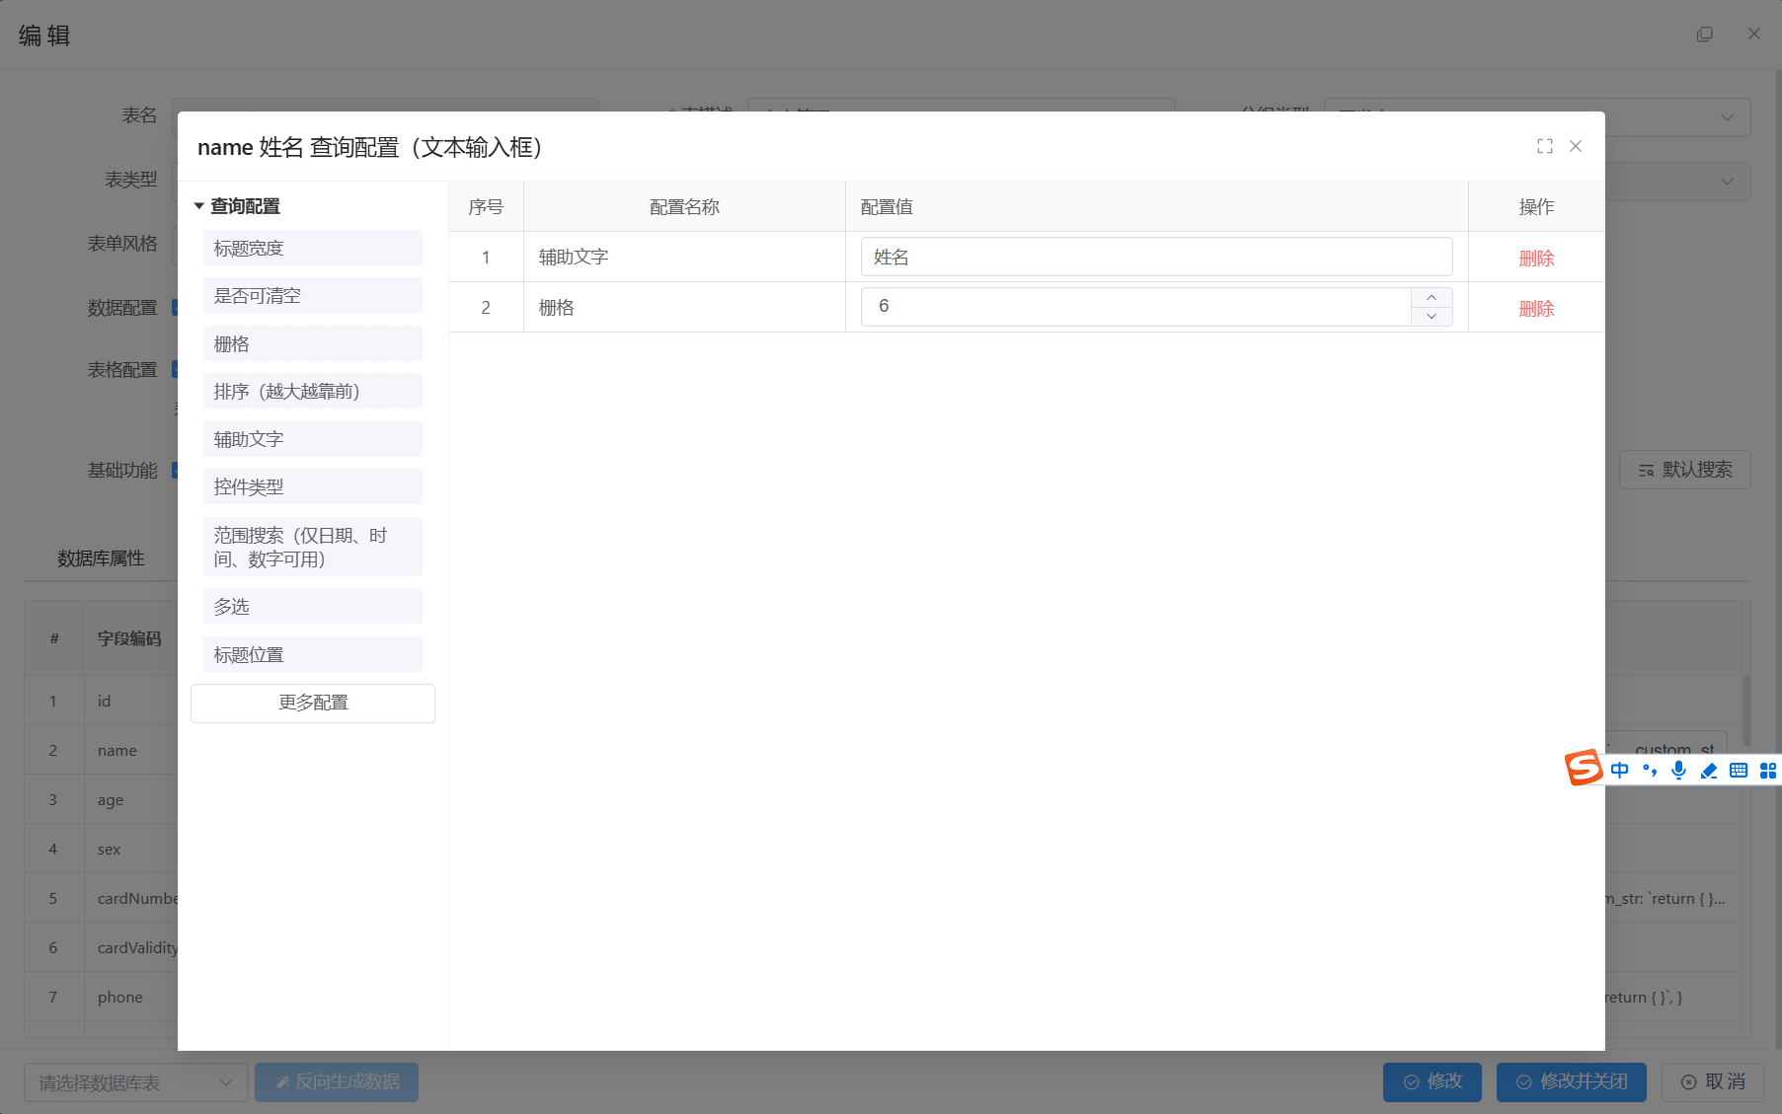The height and width of the screenshot is (1114, 1782).
Task: Switch to the 数据库属性 tab
Action: point(101,558)
